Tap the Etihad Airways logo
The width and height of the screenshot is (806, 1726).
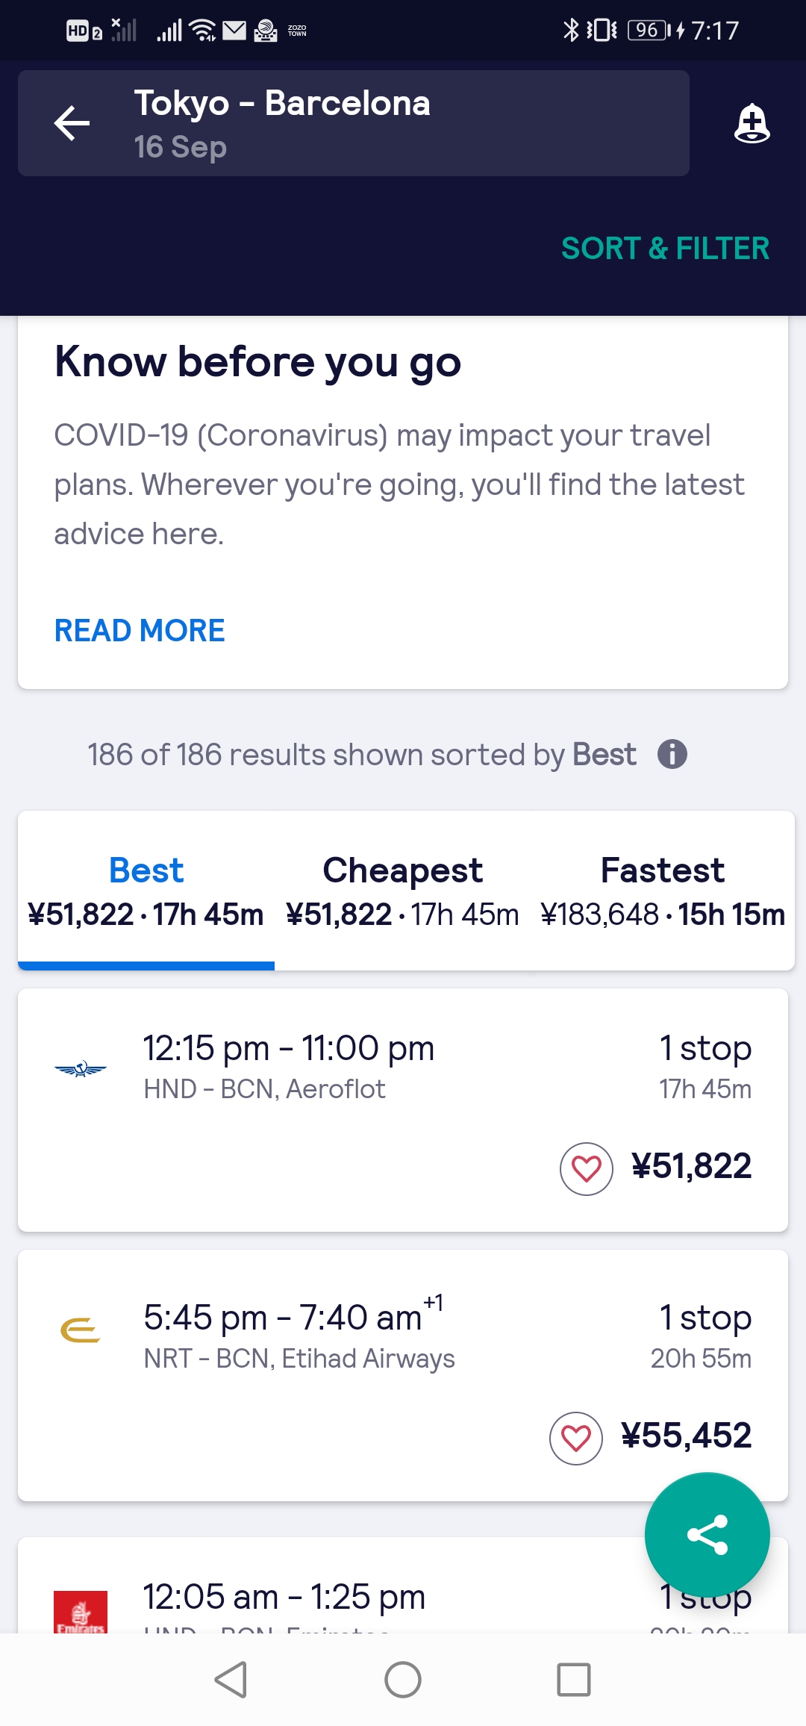click(x=81, y=1331)
